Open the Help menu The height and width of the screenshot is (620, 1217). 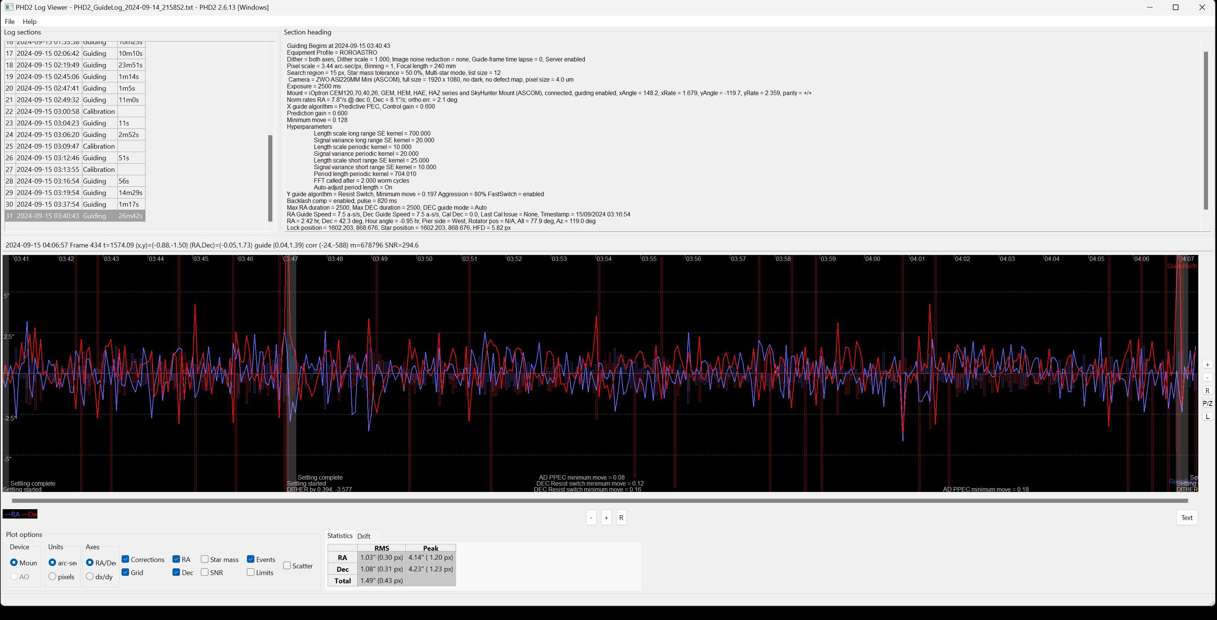tap(29, 21)
